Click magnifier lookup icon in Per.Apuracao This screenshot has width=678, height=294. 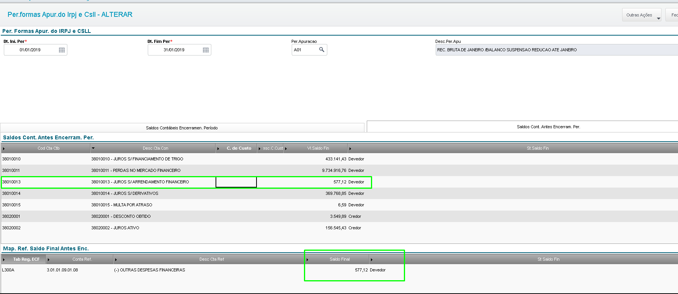pos(322,50)
